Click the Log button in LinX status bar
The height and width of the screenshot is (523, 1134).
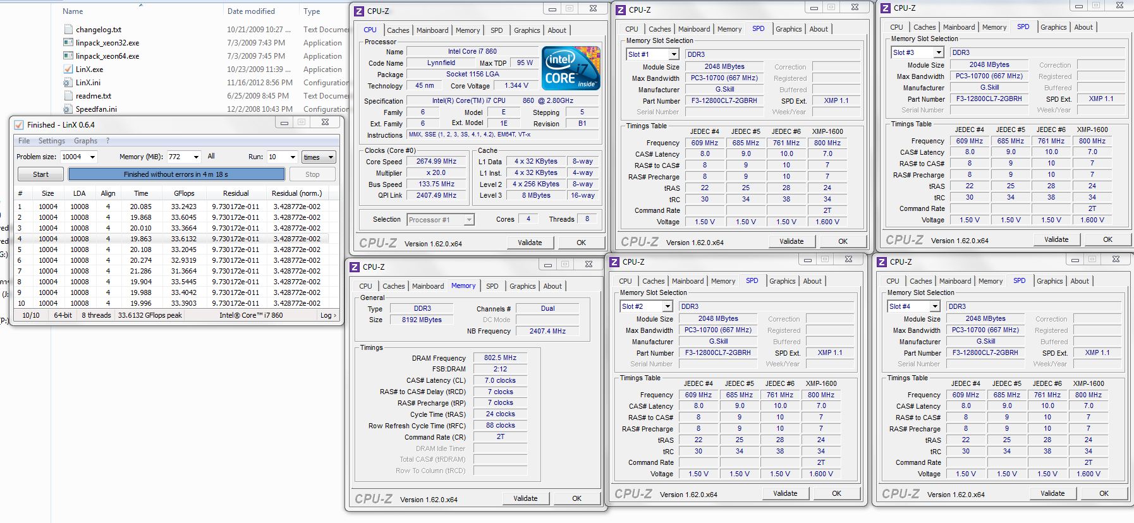click(x=328, y=315)
